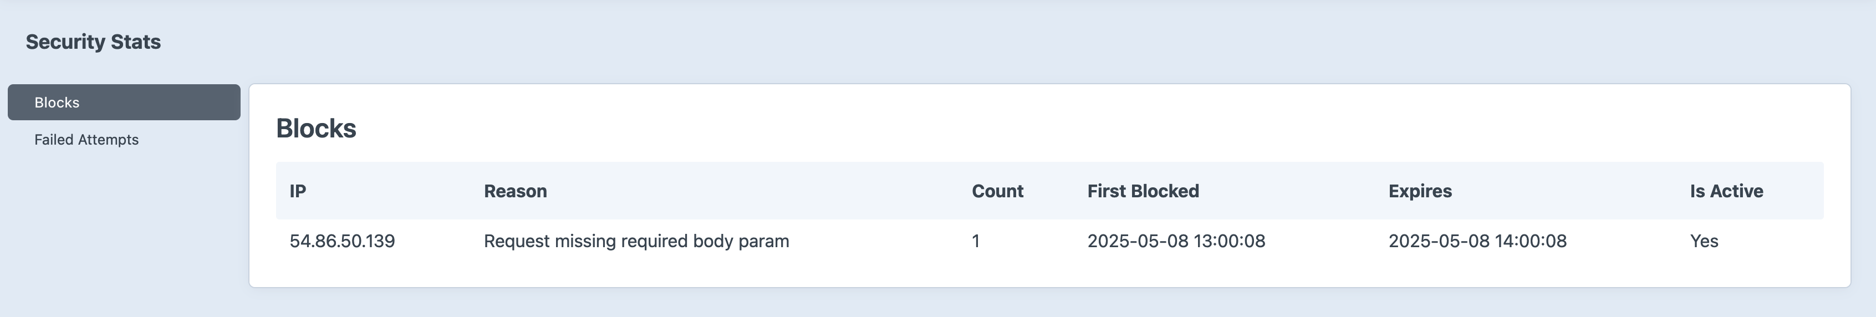
Task: Click the Count column header
Action: [997, 191]
